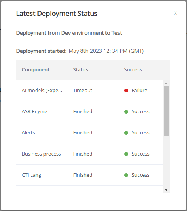
Task: Close the Latest Deployment Status dialog
Action: click(175, 13)
